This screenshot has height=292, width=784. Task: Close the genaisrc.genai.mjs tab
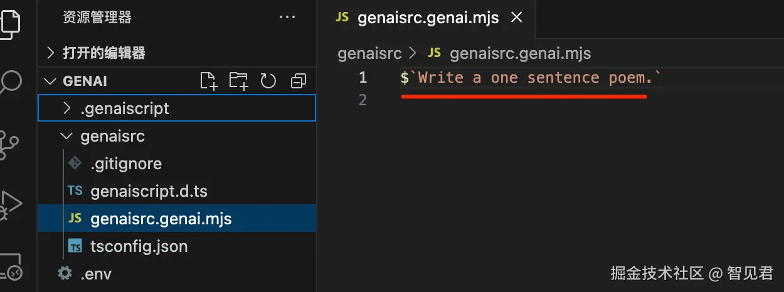[517, 18]
